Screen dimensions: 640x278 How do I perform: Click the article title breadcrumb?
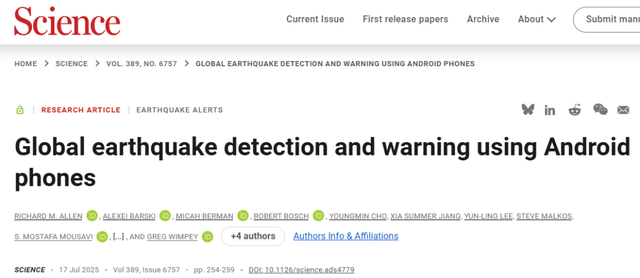(x=335, y=64)
